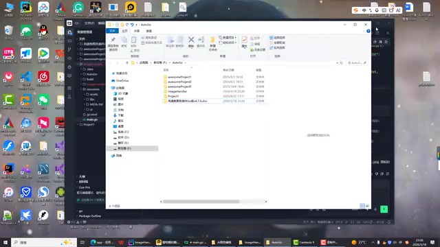
Task: Open the main.go taskbar button
Action: 196,242
